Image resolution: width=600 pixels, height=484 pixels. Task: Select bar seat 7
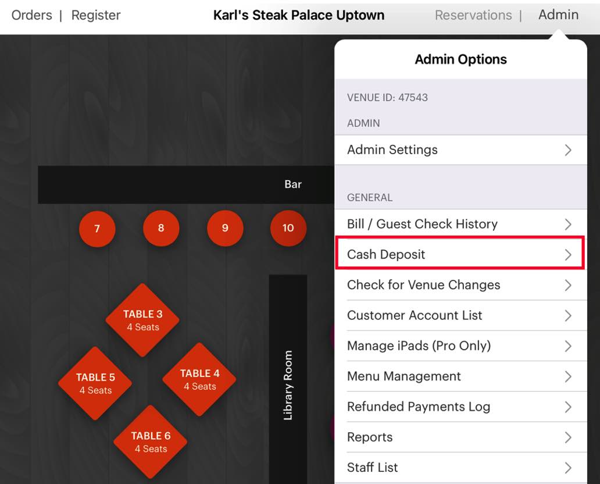click(x=97, y=229)
